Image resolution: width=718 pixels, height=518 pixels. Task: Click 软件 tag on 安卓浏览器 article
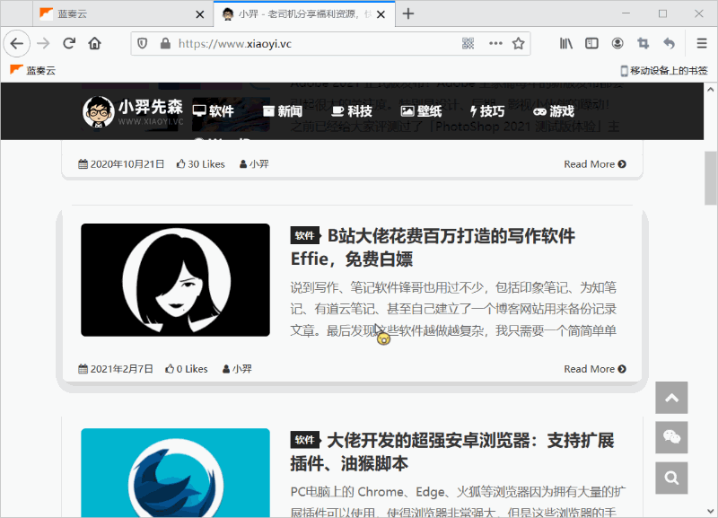point(304,440)
